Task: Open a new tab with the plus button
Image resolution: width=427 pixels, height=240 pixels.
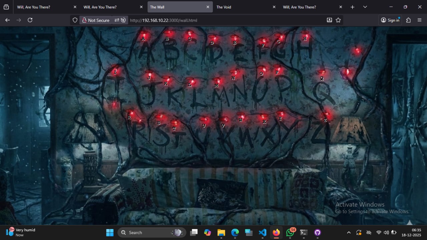Action: [352, 7]
